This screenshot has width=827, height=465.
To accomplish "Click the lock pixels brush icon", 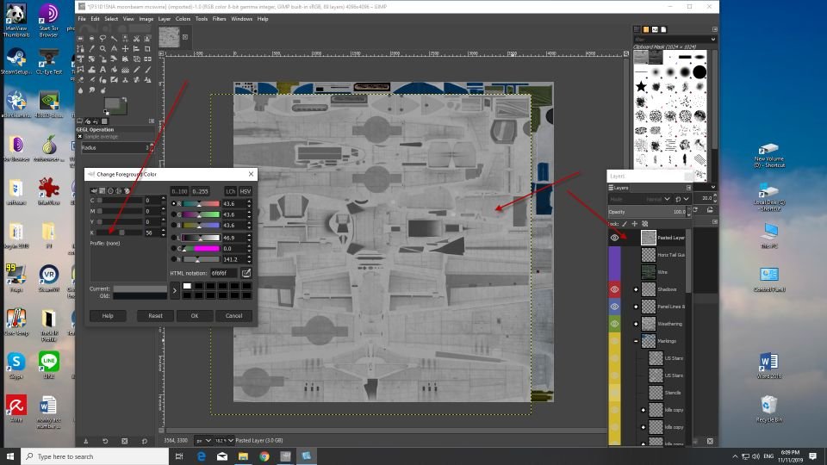I will click(x=625, y=224).
